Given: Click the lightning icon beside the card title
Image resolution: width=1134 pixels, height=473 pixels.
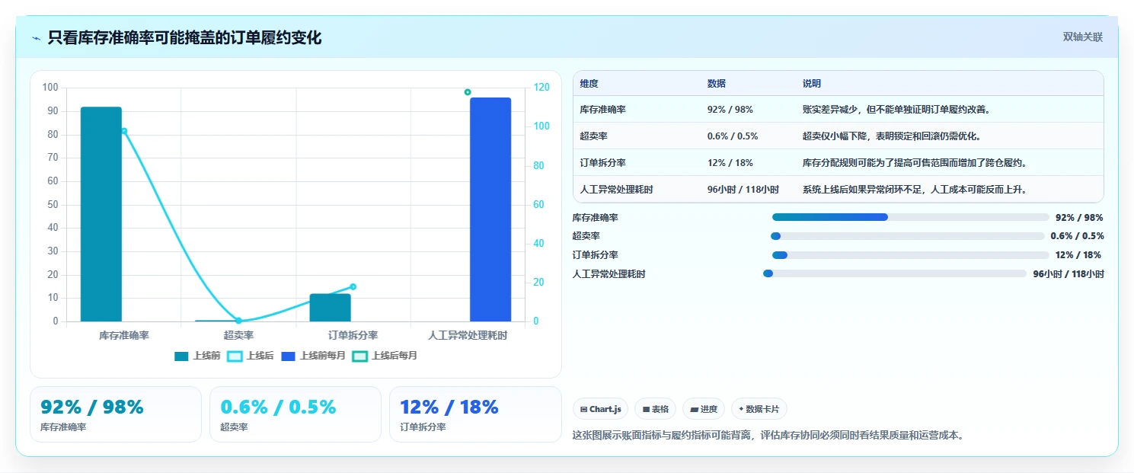Looking at the screenshot, I should click(x=36, y=38).
